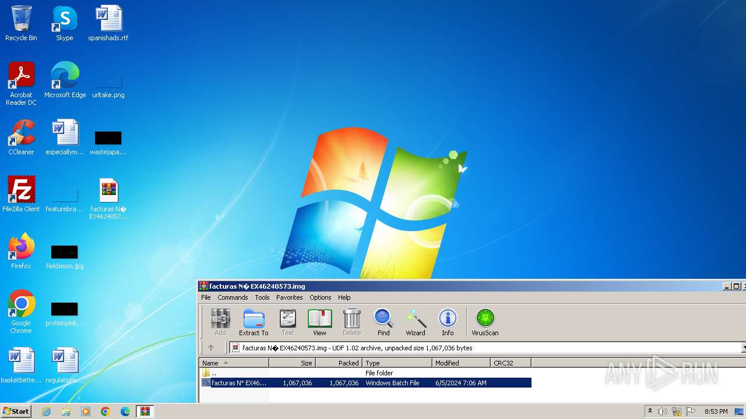The height and width of the screenshot is (419, 746).
Task: Launch Edge from the taskbar
Action: coord(125,411)
